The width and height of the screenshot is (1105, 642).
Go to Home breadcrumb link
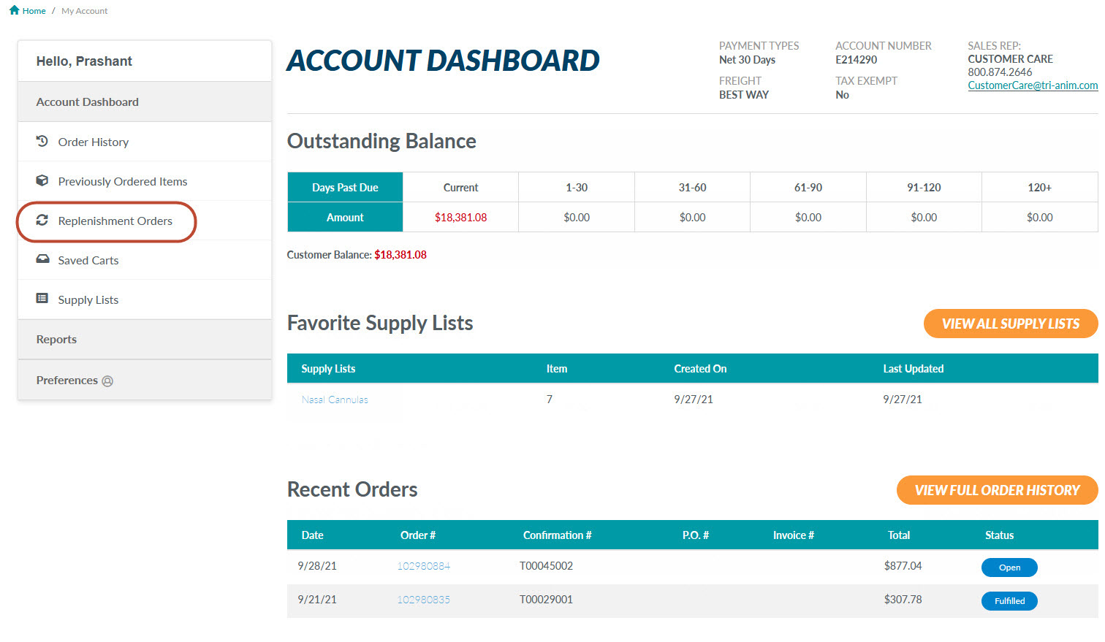[34, 11]
